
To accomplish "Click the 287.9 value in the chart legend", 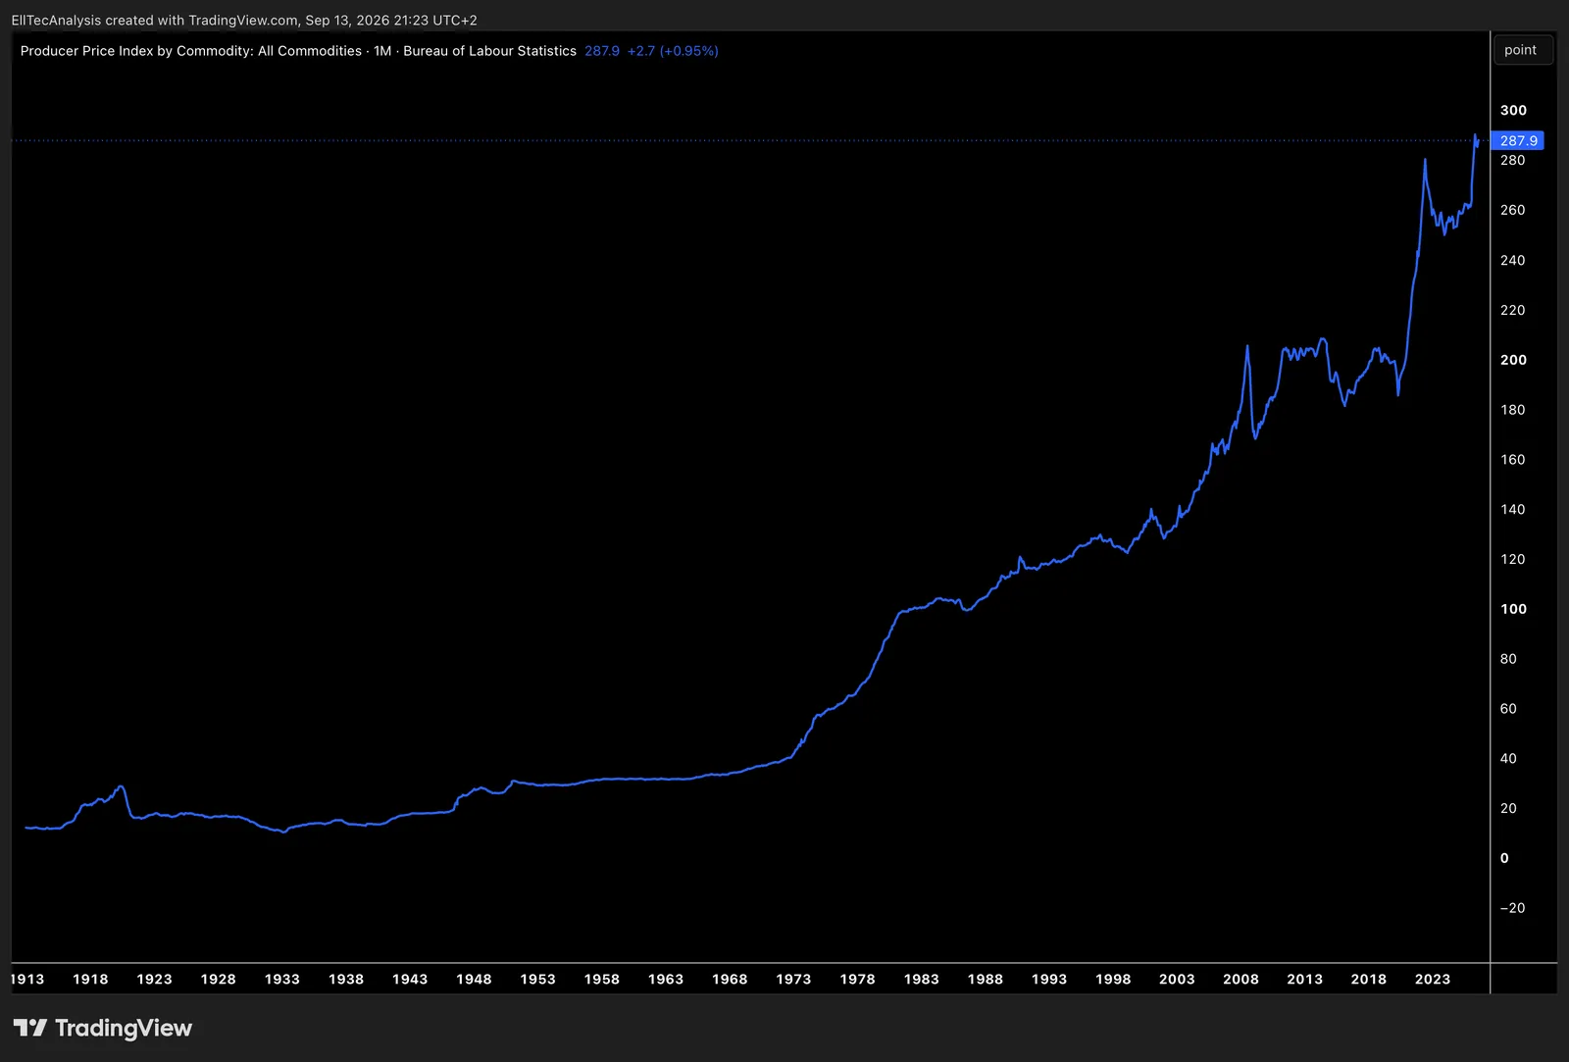I will pyautogui.click(x=602, y=51).
